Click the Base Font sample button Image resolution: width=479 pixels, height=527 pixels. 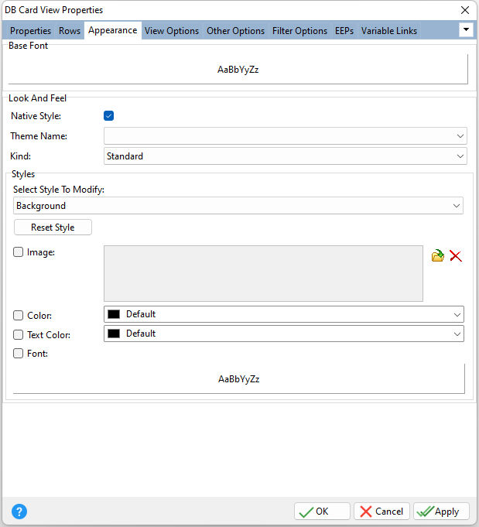(x=238, y=69)
